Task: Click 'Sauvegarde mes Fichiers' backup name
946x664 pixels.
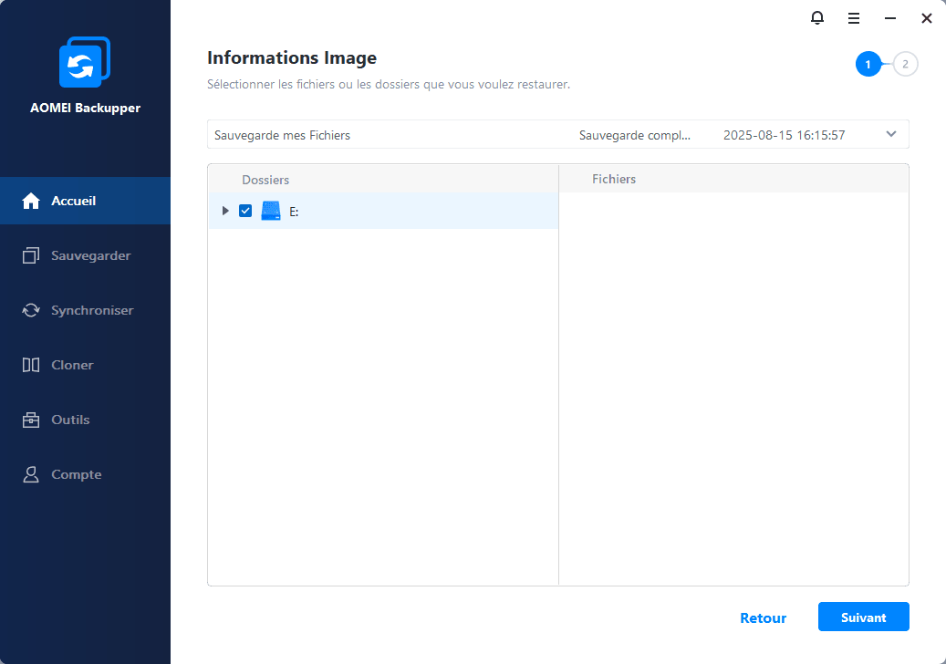Action: [x=283, y=135]
